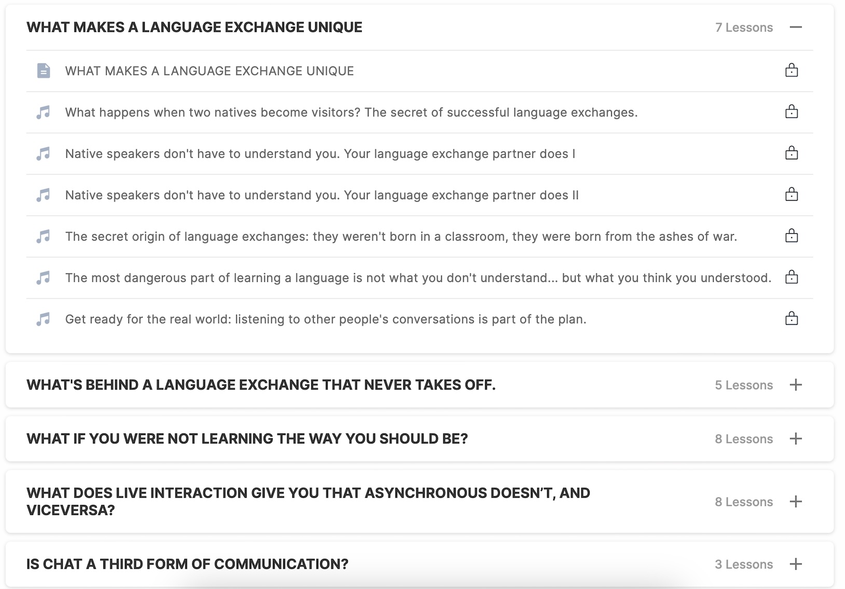The height and width of the screenshot is (589, 845).
Task: Collapse section with the minus icon
Action: pyautogui.click(x=796, y=27)
